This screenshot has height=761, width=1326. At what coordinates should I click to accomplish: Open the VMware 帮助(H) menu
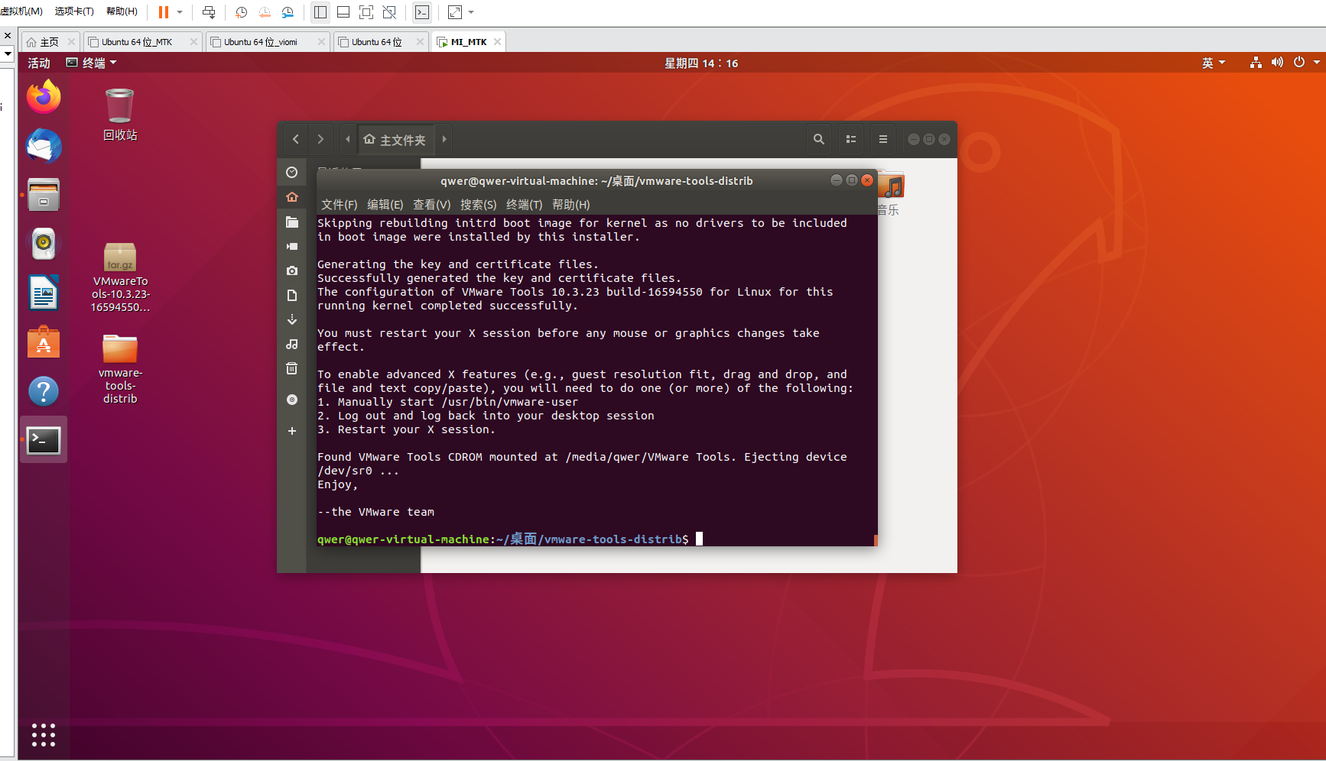122,11
